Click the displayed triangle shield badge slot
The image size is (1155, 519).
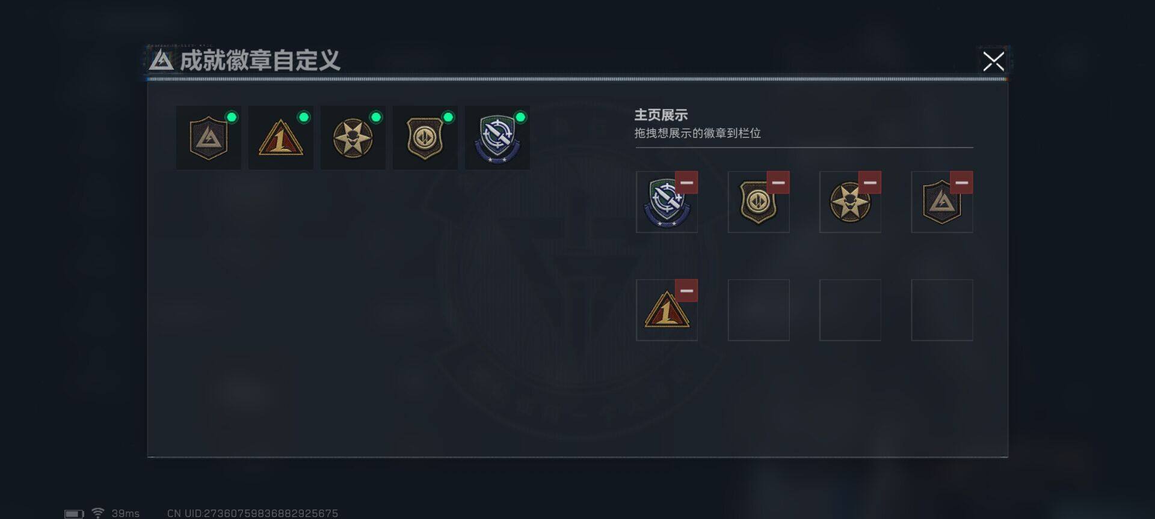tap(942, 202)
